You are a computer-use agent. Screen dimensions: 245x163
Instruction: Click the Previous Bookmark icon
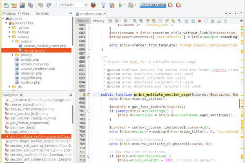pos(167,21)
